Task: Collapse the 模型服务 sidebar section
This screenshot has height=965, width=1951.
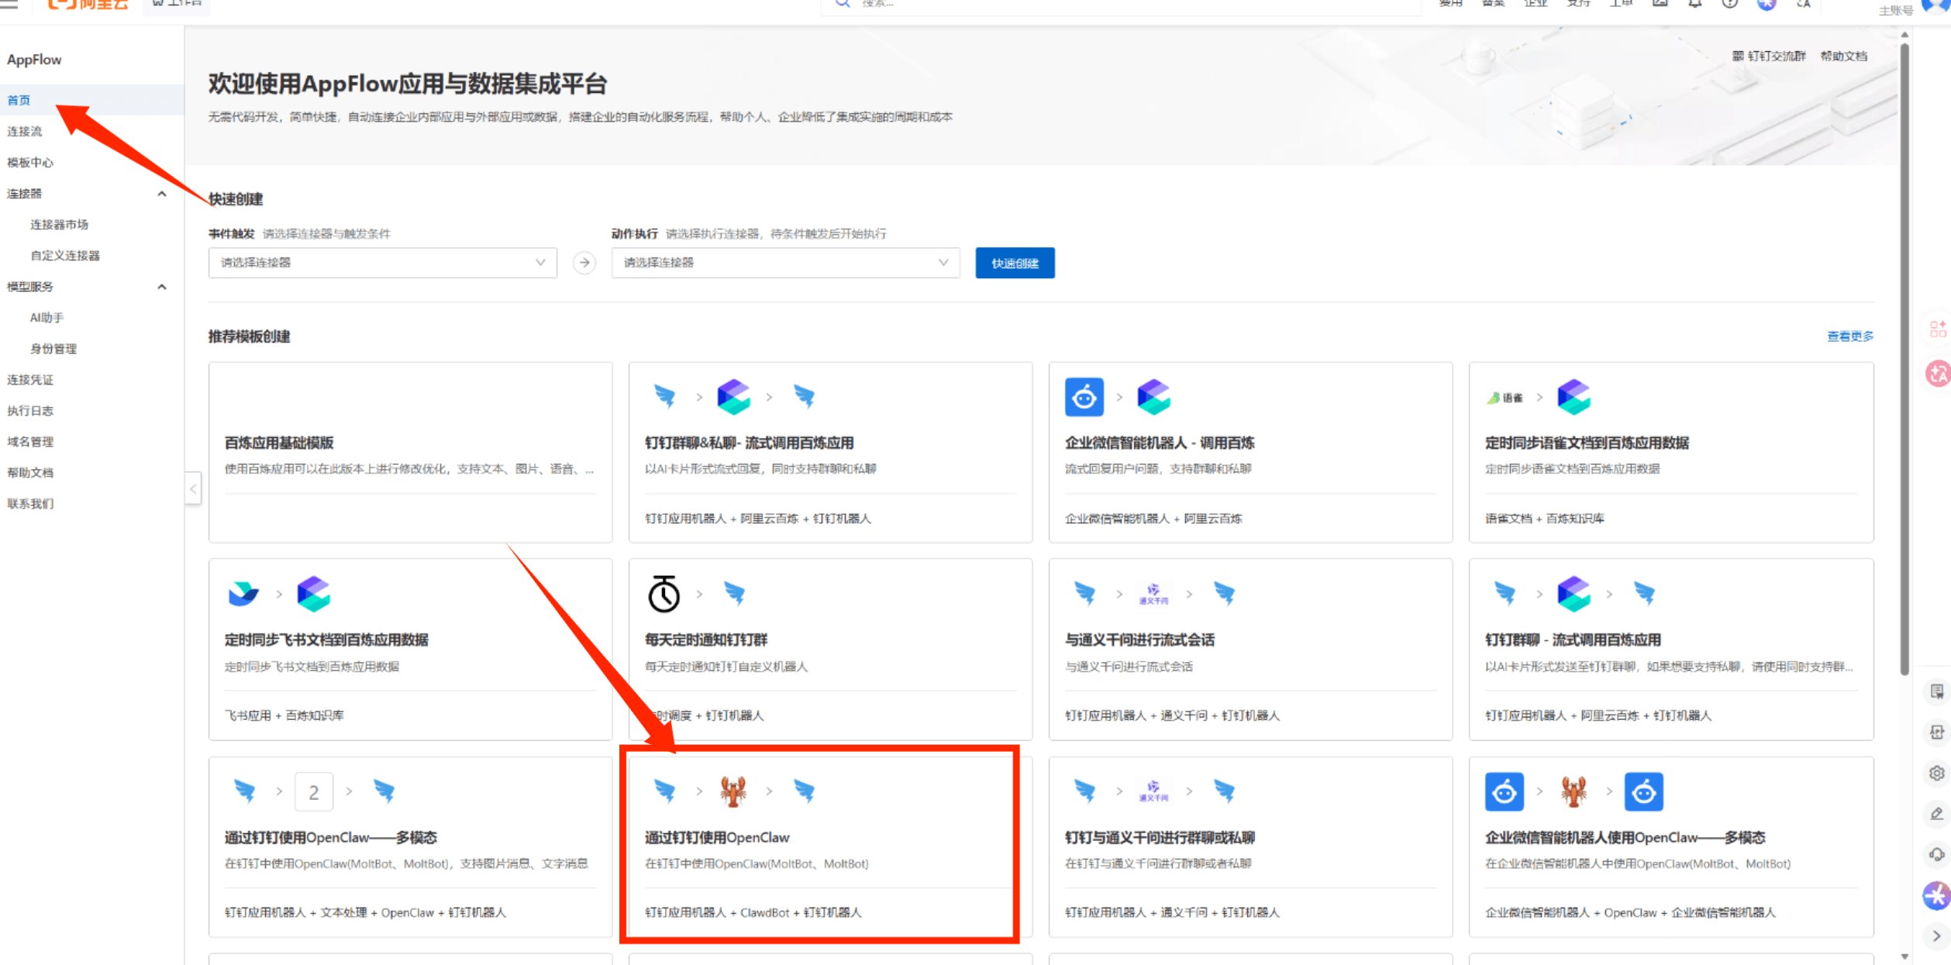Action: 161,287
